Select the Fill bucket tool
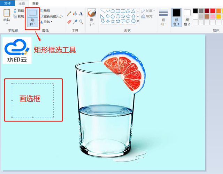223x174 pixels. [x=75, y=14]
